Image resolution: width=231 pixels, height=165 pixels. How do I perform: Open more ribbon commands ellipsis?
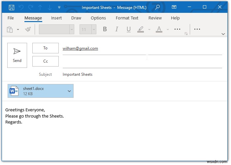[197, 29]
